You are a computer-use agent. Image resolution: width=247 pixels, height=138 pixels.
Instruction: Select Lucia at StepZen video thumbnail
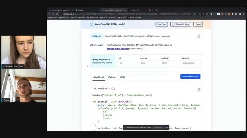[x=24, y=52]
